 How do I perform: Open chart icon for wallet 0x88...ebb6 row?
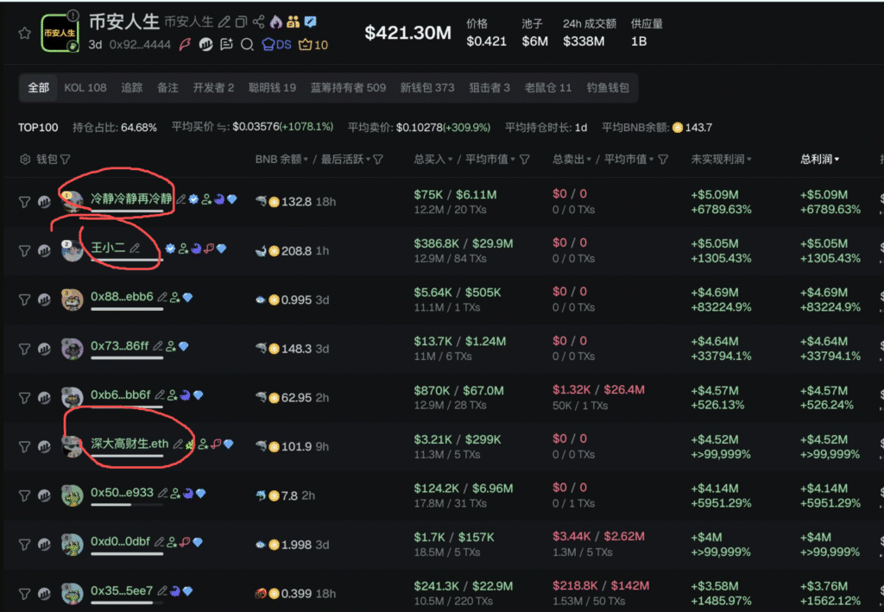click(x=44, y=300)
